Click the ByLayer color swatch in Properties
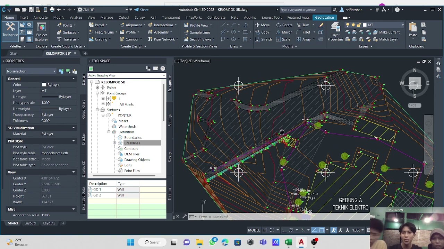The height and width of the screenshot is (249, 444). pos(44,85)
